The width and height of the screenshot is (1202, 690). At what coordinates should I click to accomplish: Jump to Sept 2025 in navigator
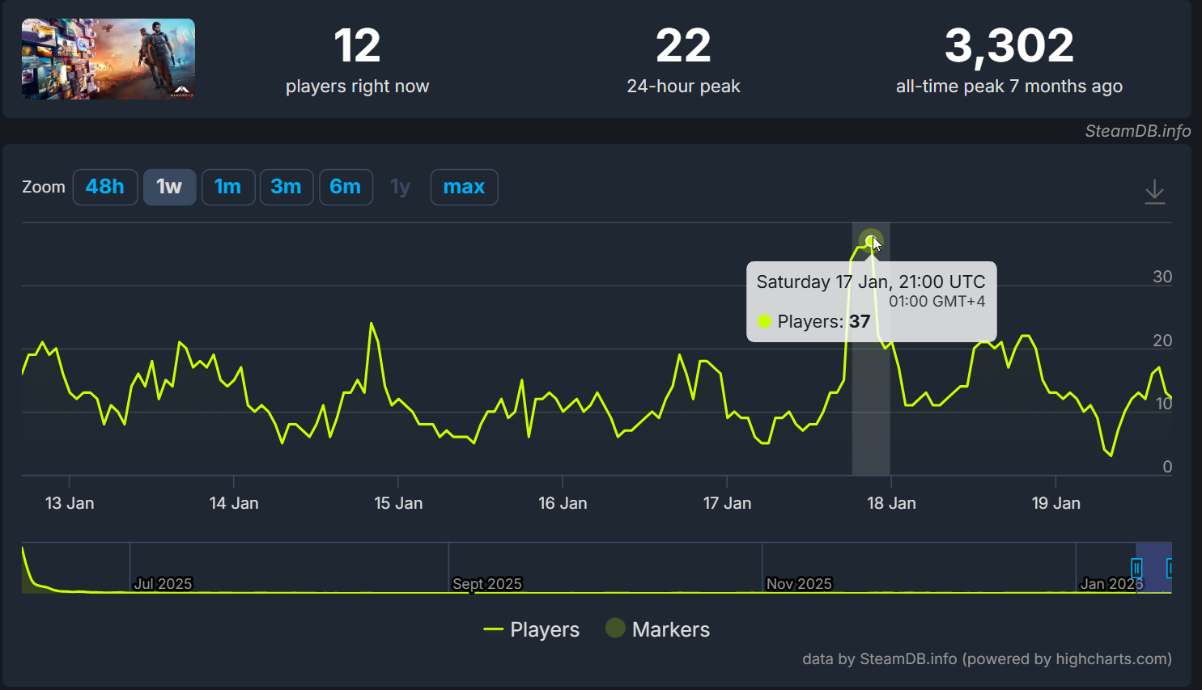486,583
